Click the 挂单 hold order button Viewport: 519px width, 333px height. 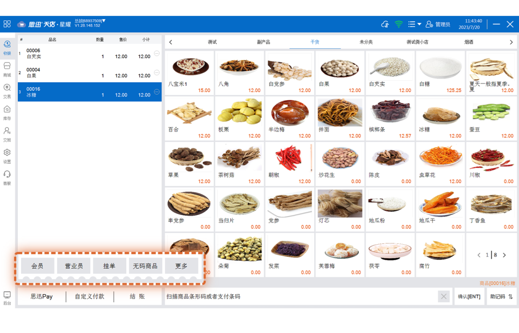coord(109,266)
